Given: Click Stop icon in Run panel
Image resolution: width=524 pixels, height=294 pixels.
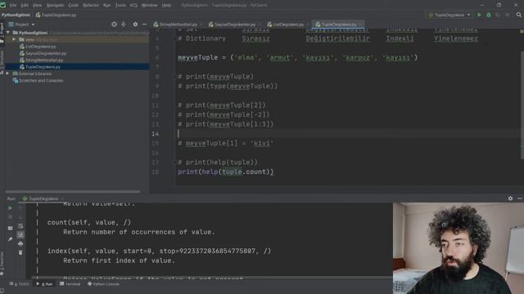Looking at the screenshot, I should click(x=11, y=217).
